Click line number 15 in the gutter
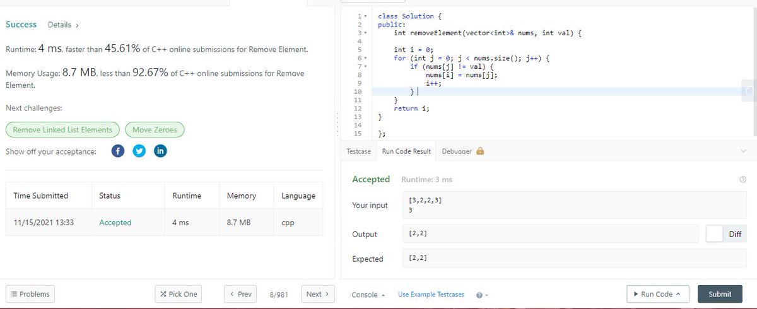This screenshot has width=757, height=309. pos(358,134)
